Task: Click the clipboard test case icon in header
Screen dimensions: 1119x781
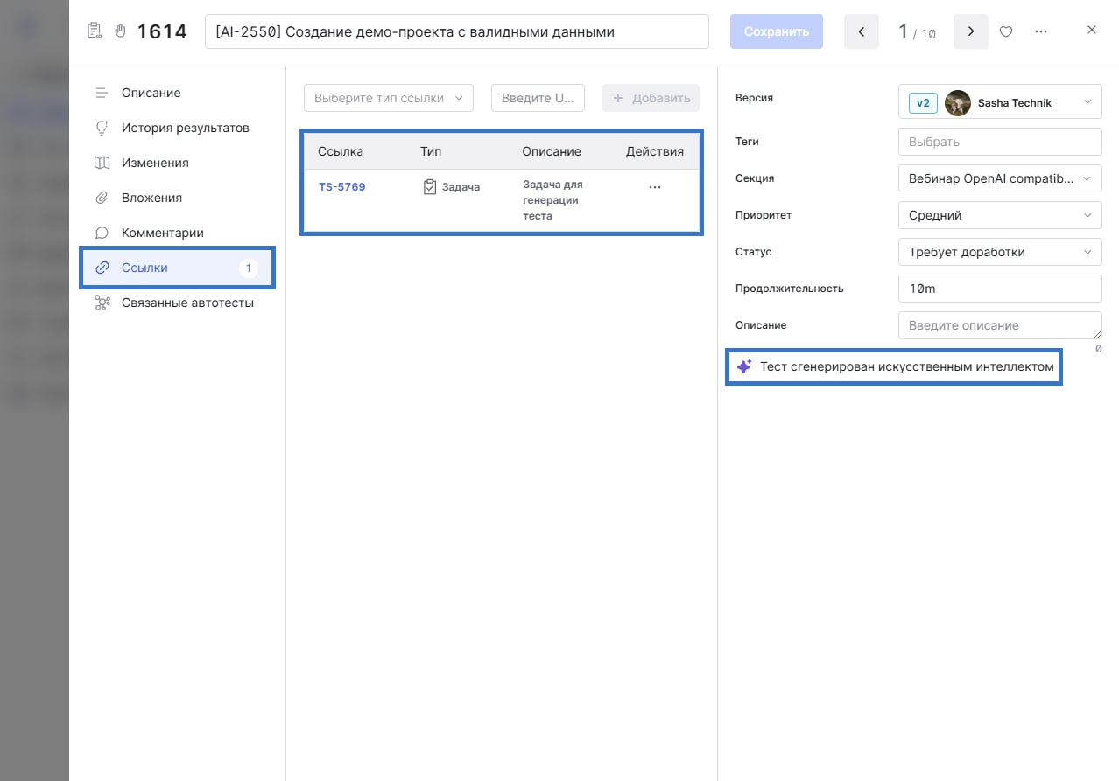Action: pos(95,31)
